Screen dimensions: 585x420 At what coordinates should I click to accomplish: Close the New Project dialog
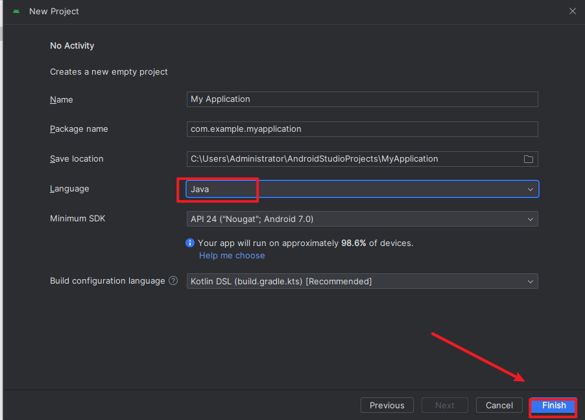(x=572, y=11)
